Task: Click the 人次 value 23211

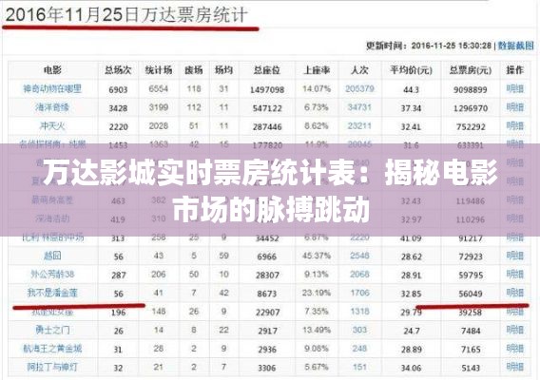Action: coord(359,126)
